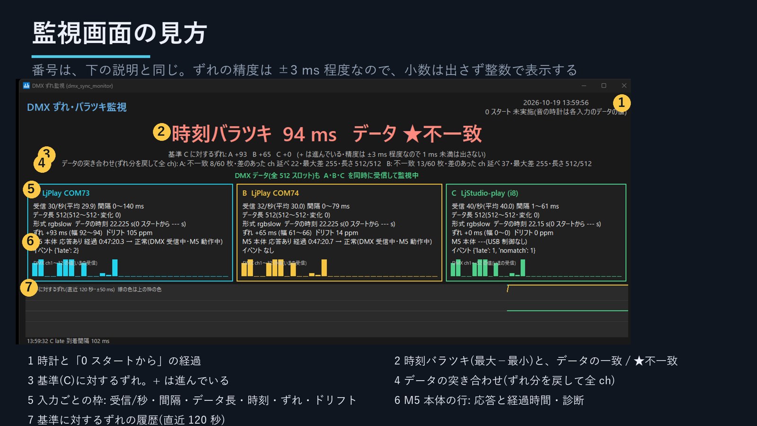Click the large '時刻バラツキ 94 ms' readout
Image resolution: width=757 pixels, height=426 pixels.
(254, 134)
